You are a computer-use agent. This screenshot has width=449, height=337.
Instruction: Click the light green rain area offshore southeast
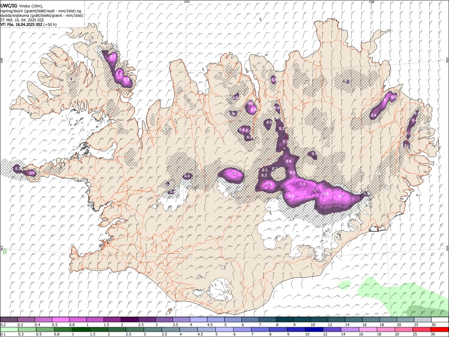[403, 297]
